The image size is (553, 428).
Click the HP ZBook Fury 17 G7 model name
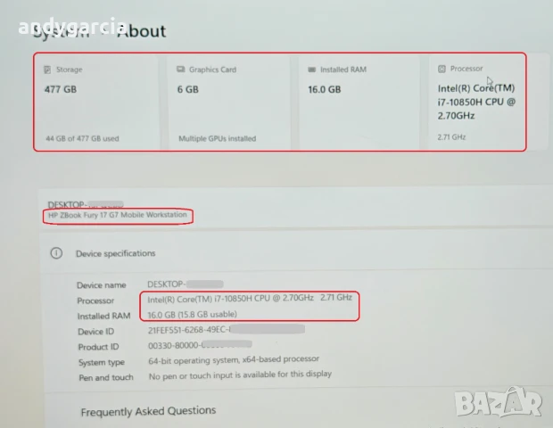(x=118, y=217)
